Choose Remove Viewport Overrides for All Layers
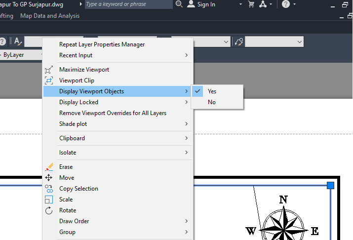 coord(113,113)
